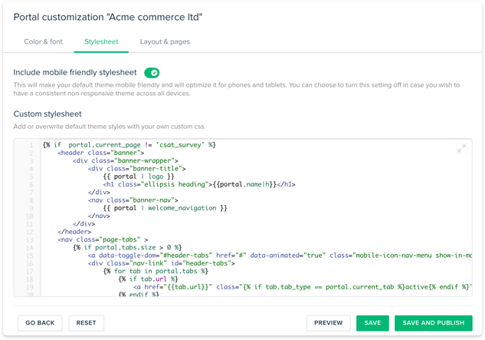This screenshot has height=340, width=485.
Task: Click the nav class="page-tabs" line
Action: (x=103, y=239)
